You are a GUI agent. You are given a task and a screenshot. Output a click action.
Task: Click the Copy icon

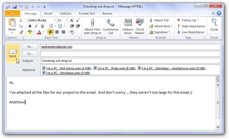point(21,26)
